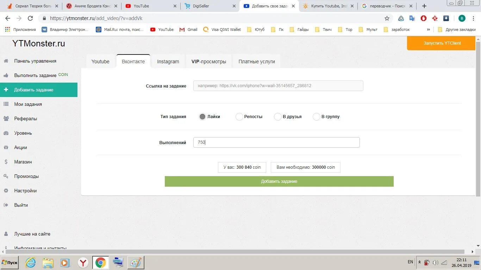
Task: Open the Chrome three-dot menu
Action: [x=474, y=18]
